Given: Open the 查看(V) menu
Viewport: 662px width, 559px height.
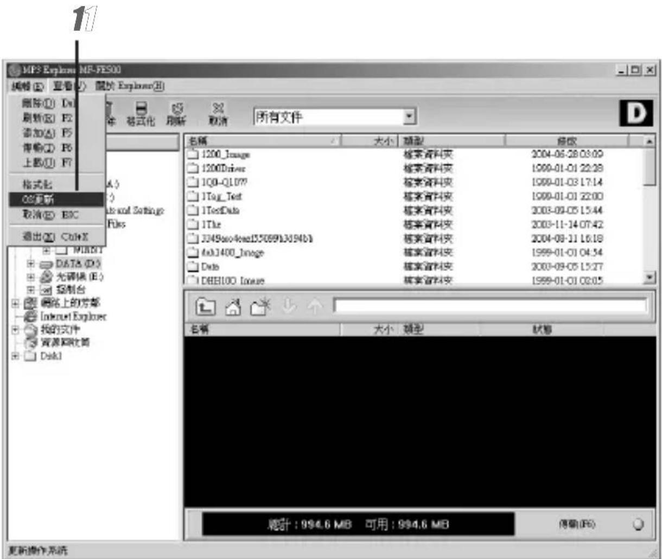Looking at the screenshot, I should [x=70, y=86].
